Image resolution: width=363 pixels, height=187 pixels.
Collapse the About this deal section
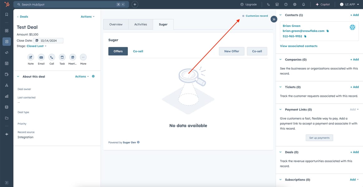[18, 76]
